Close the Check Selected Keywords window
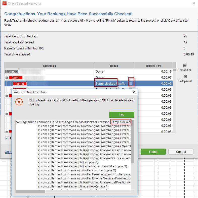This screenshot has height=198, width=198. tap(194, 4)
